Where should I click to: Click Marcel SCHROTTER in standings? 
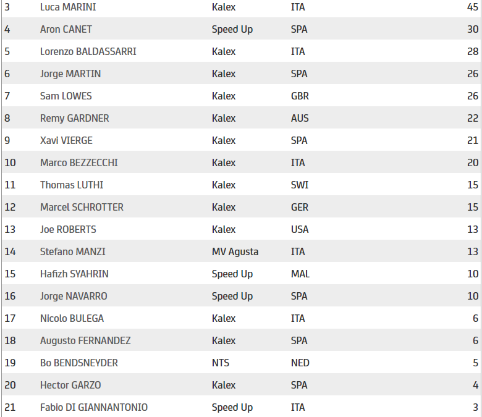[x=82, y=207]
